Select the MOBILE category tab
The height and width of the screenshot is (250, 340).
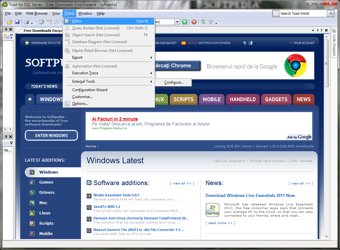[212, 99]
